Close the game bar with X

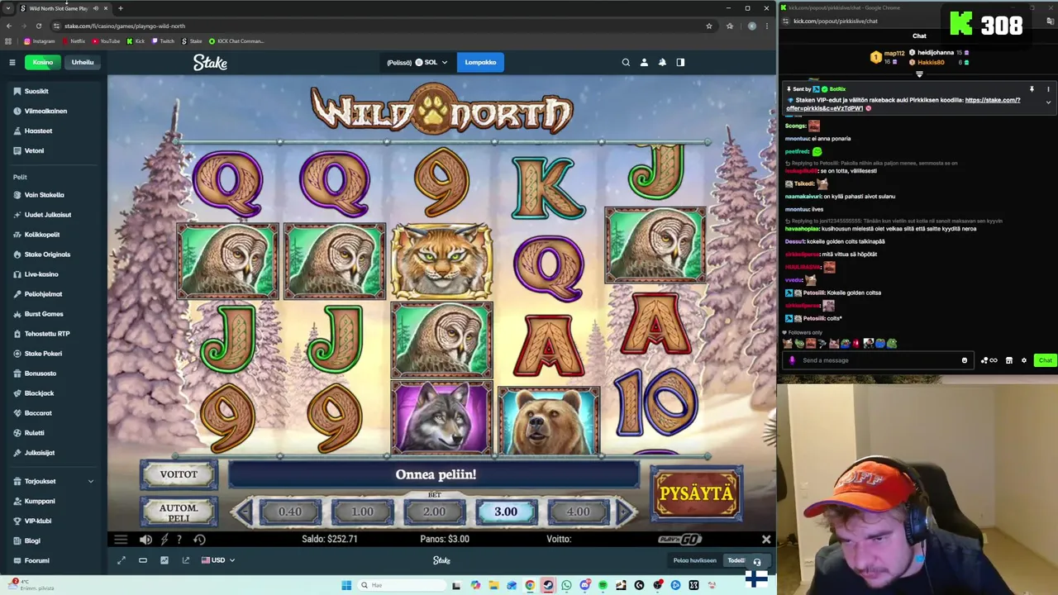tap(765, 540)
